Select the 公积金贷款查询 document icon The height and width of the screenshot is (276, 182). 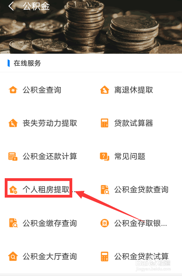point(105,190)
